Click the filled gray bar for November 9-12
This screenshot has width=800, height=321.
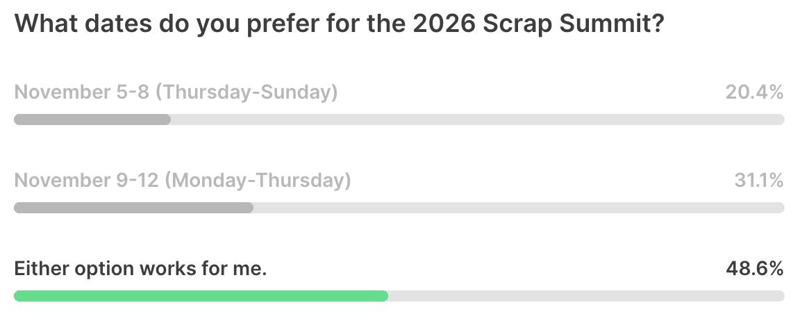(133, 208)
